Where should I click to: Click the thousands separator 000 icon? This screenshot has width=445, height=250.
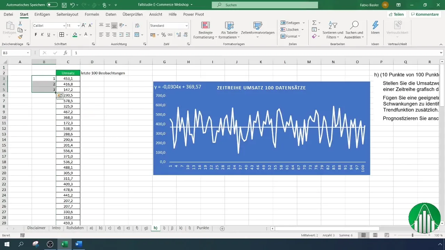[170, 35]
